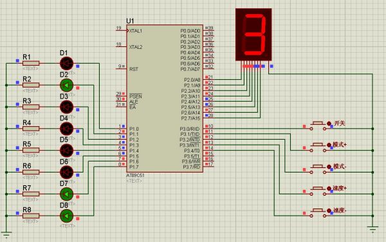
Task: Select the unlit LED D1
Action: coord(66,63)
